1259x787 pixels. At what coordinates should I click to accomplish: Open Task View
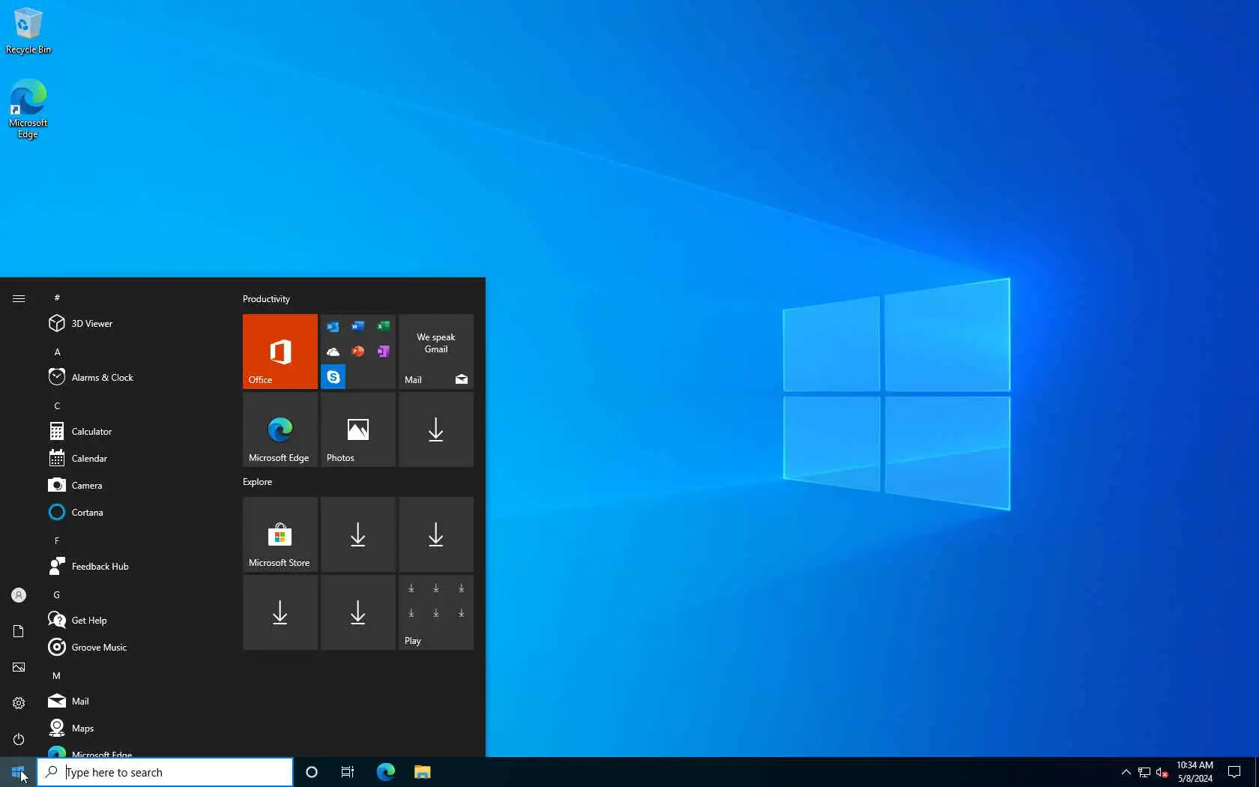pyautogui.click(x=348, y=772)
